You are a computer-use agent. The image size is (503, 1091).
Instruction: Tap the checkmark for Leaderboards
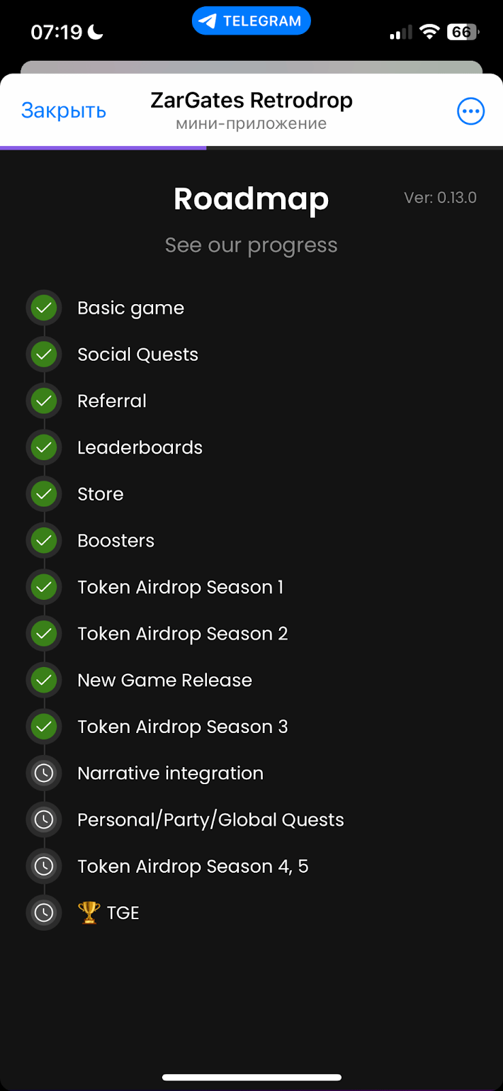coord(44,448)
